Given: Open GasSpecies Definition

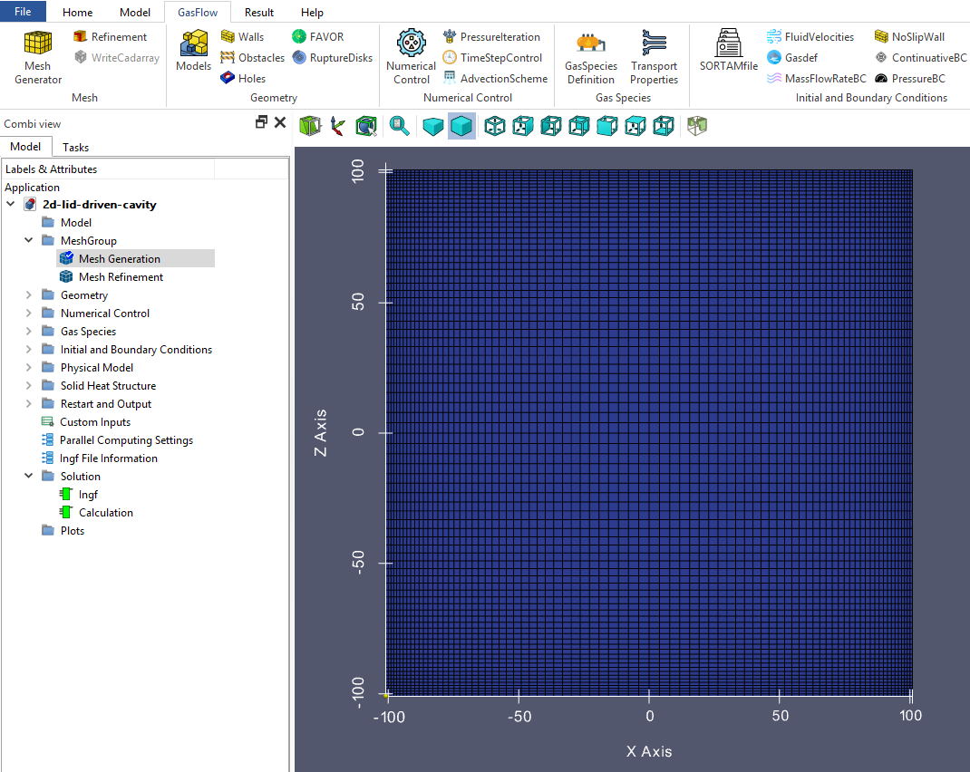Looking at the screenshot, I should coord(590,57).
